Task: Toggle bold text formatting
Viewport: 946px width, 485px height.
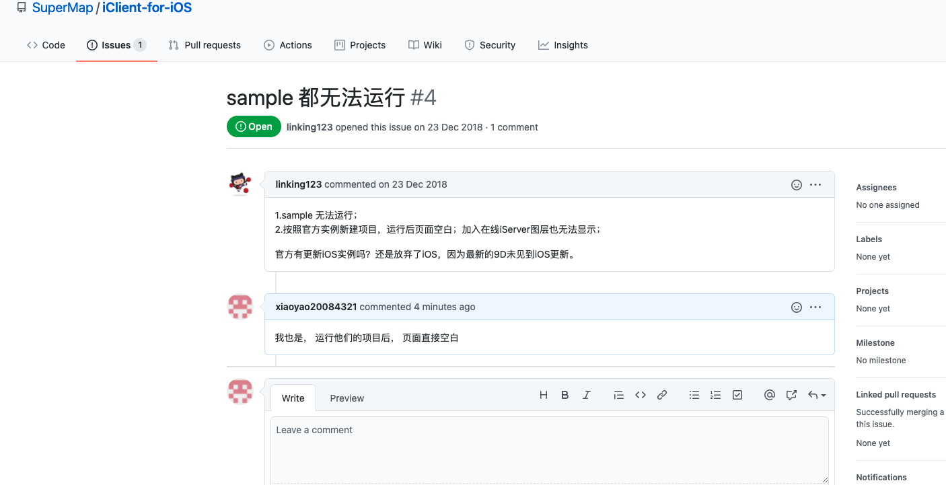Action: [565, 396]
